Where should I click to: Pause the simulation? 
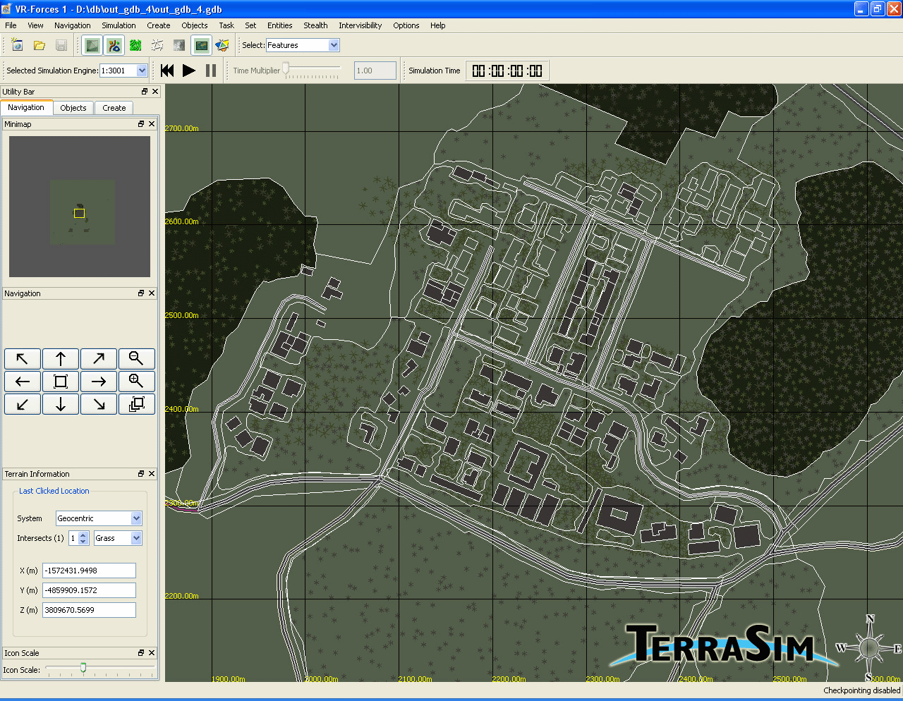pyautogui.click(x=211, y=71)
